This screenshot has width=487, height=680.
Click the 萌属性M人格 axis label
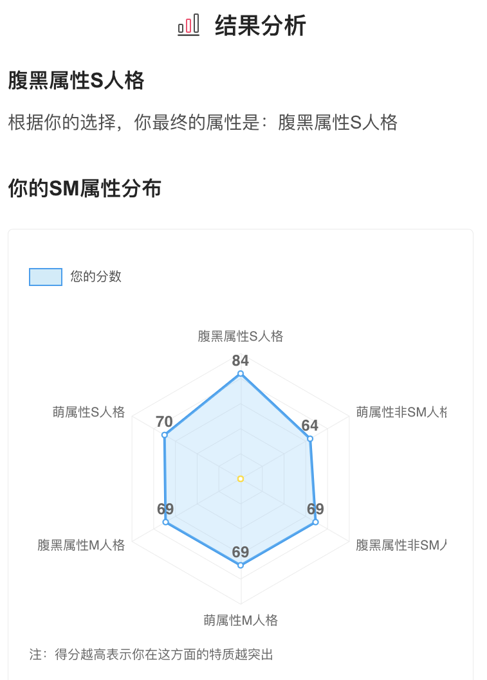pyautogui.click(x=241, y=620)
